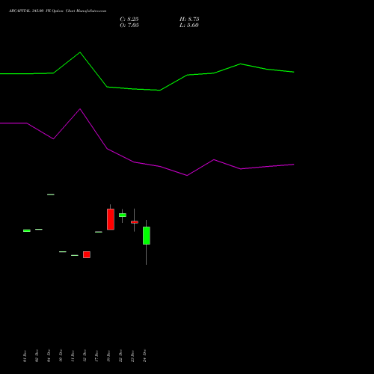Viewport: 374px width, 374px height.
Task: Click the small green candle for 01 Dec
Action: click(27, 230)
